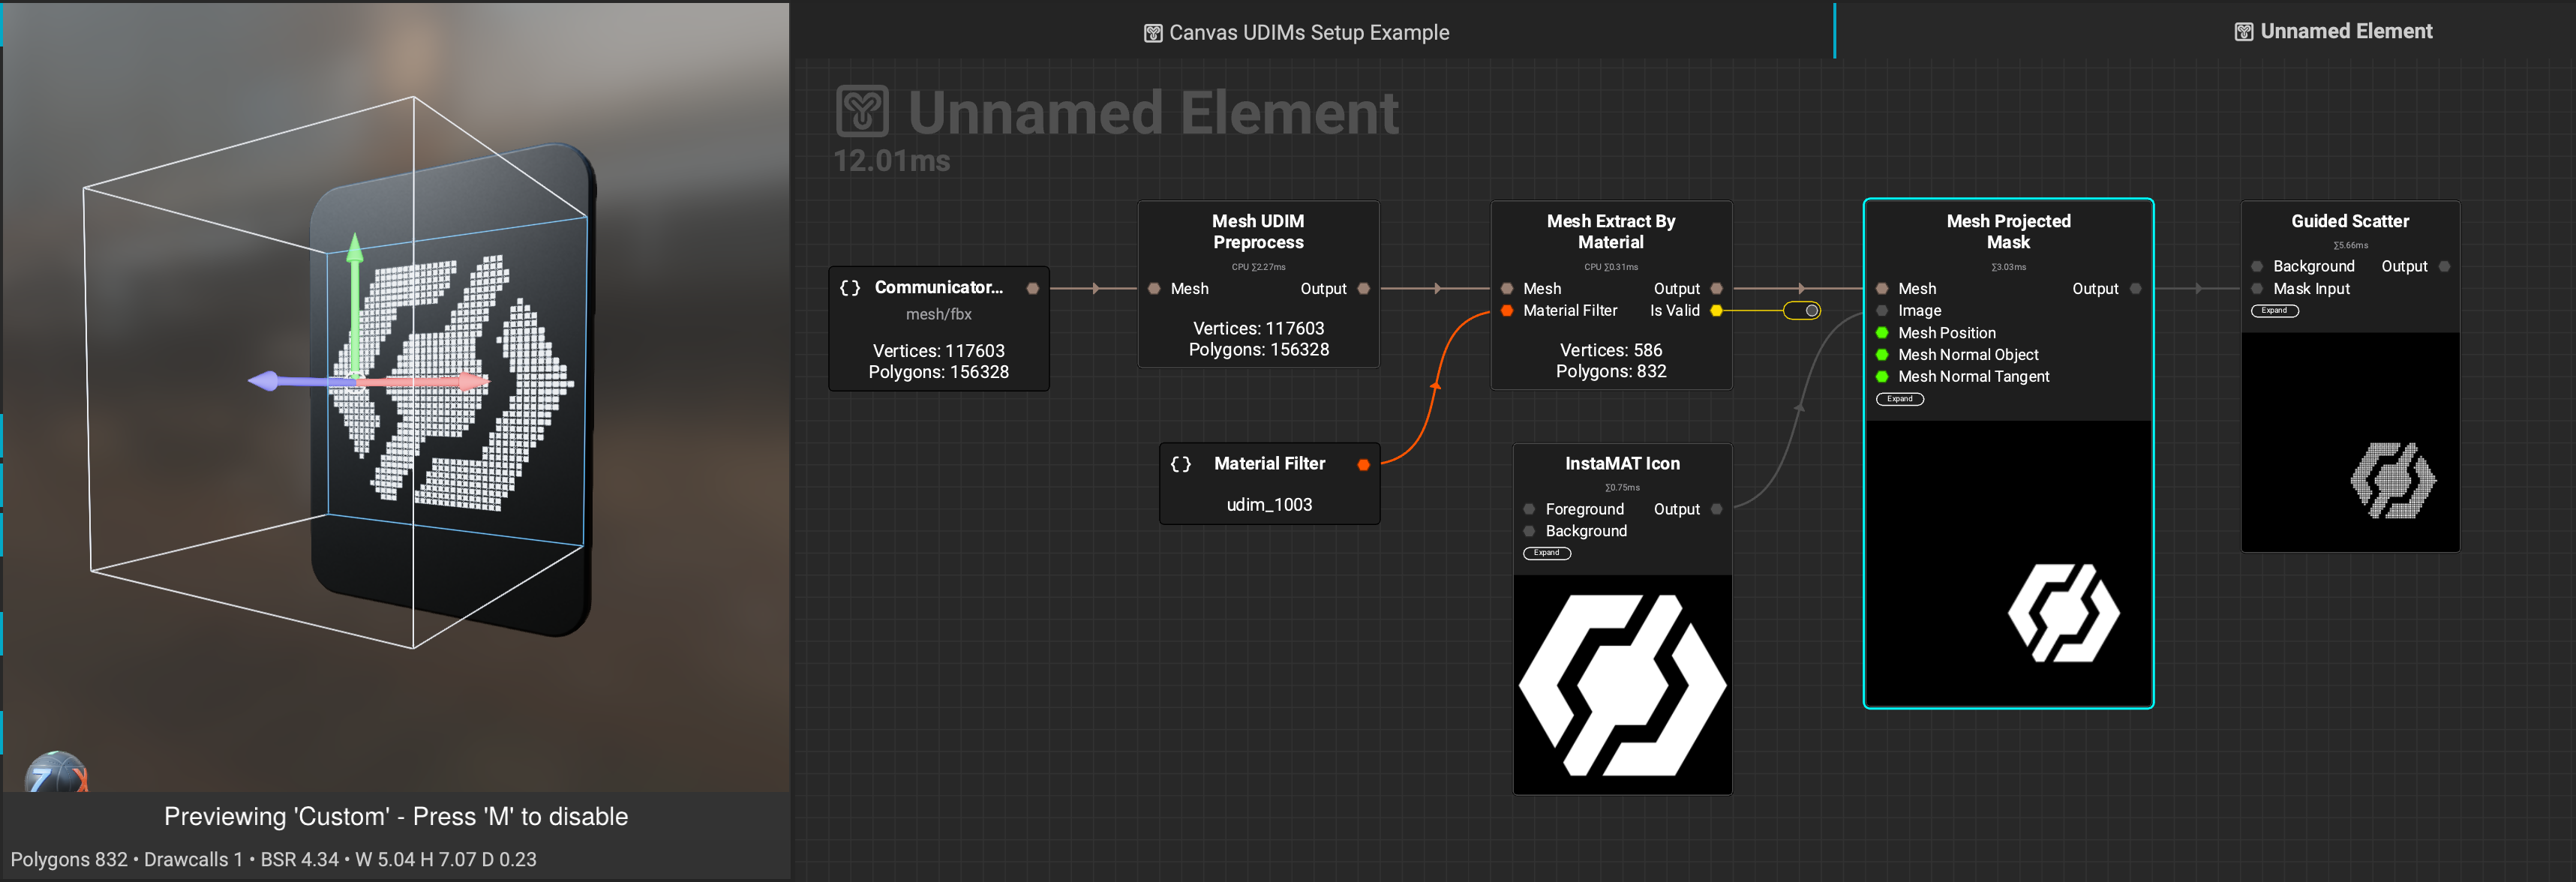Click the Background pin on InstaMAT Icon node
2576x882 pixels.
click(x=1529, y=531)
